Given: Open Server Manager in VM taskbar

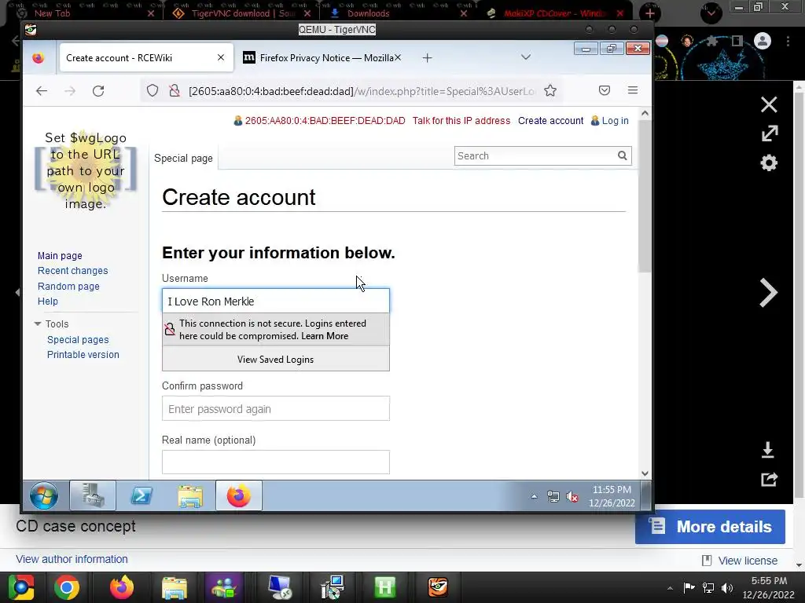Looking at the screenshot, I should pyautogui.click(x=93, y=496).
